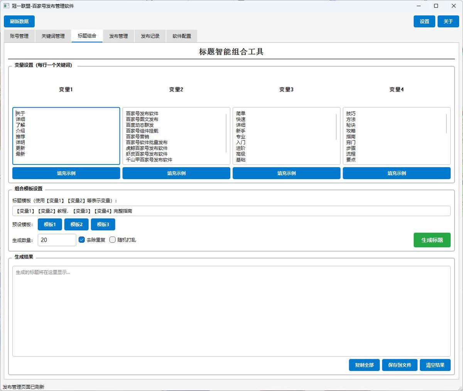
Task: Select the 发布记录 tab
Action: [150, 36]
